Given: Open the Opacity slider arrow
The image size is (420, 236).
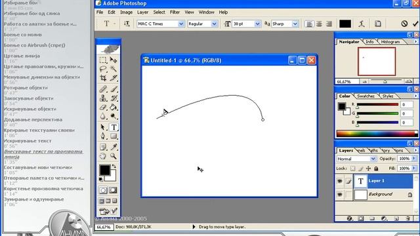Looking at the screenshot, I should click(414, 159).
